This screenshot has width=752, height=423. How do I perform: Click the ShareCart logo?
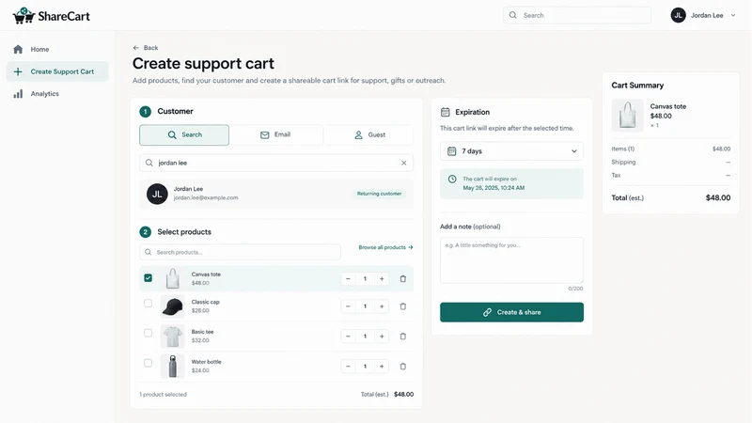click(52, 16)
